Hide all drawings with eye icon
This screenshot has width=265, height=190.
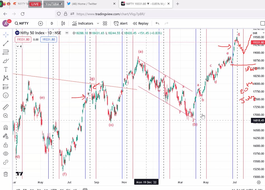click(6, 154)
